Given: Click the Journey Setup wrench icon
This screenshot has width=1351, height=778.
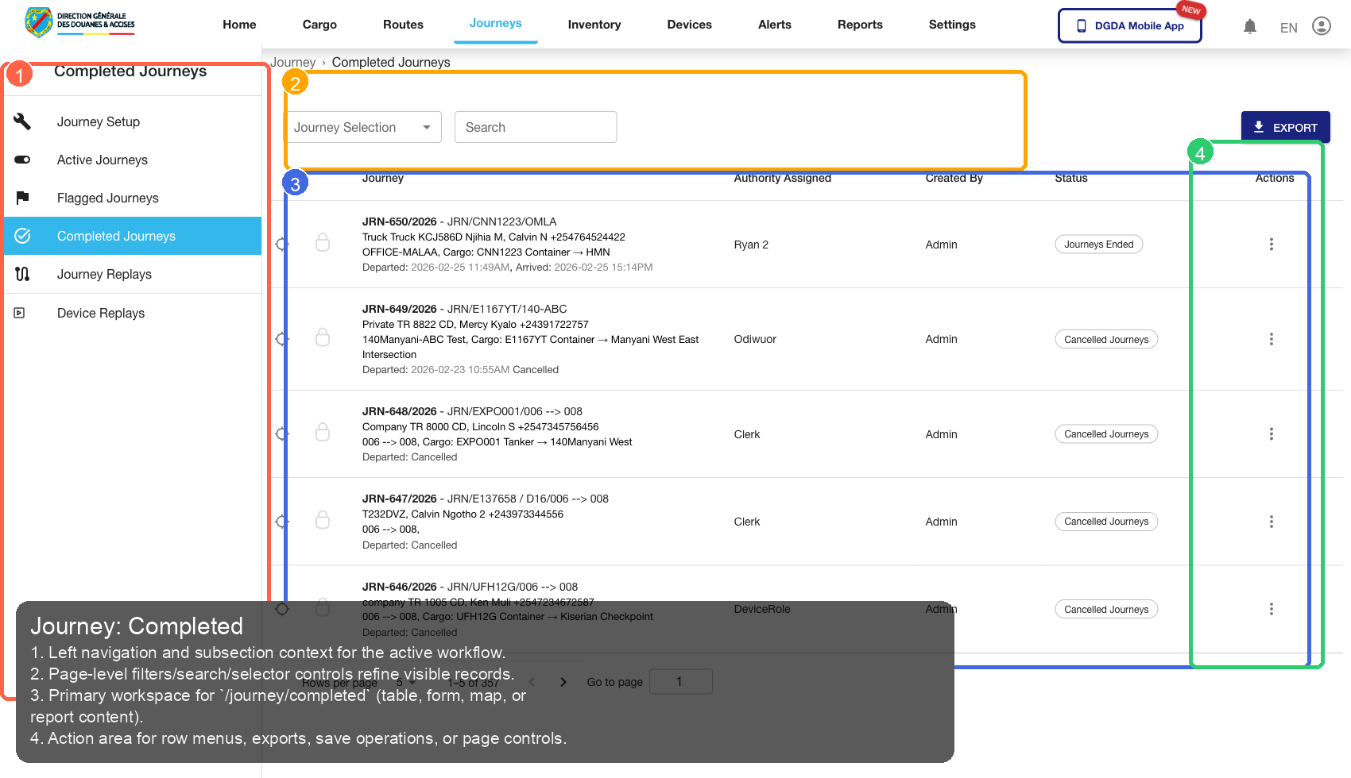Looking at the screenshot, I should pyautogui.click(x=22, y=121).
